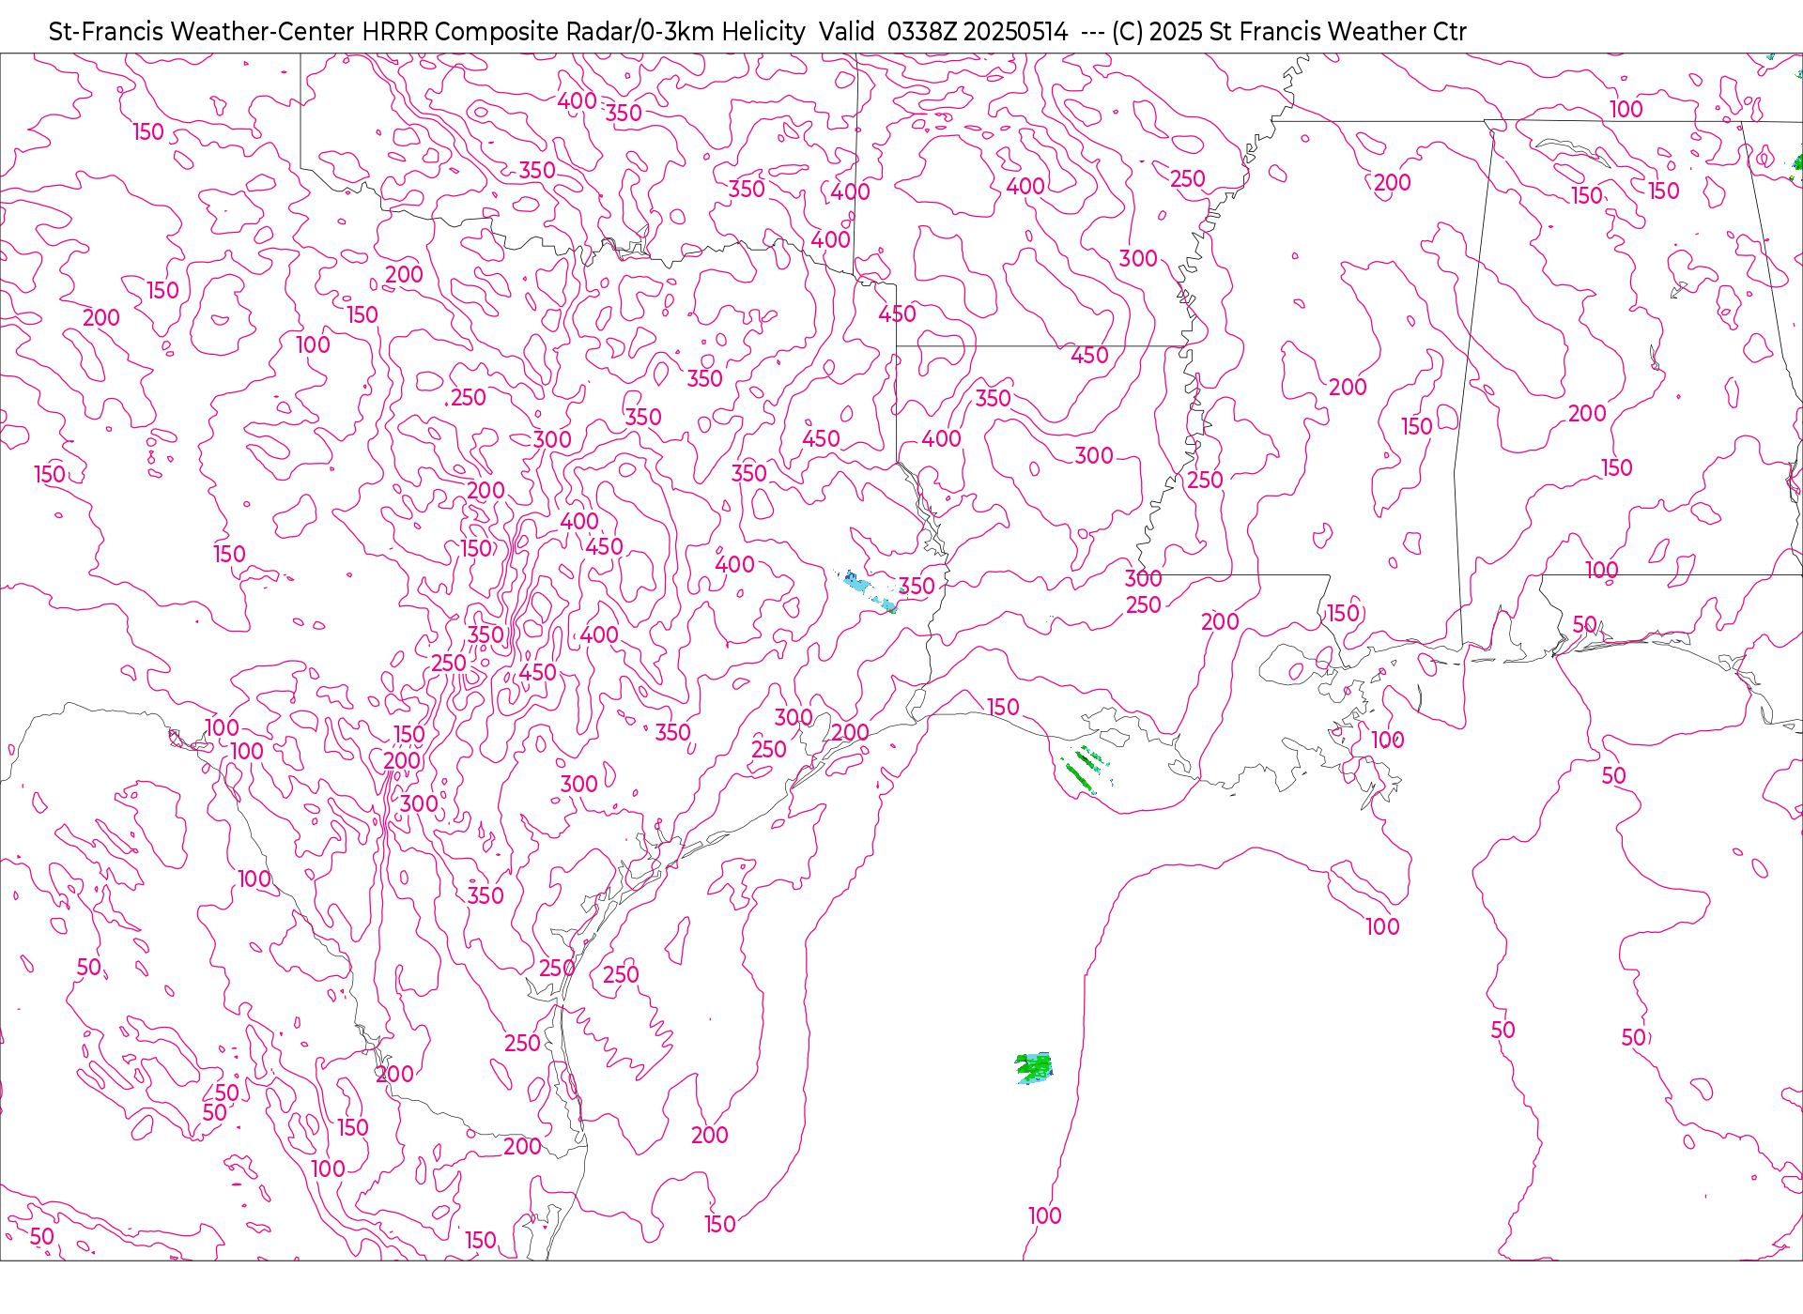Click "(C) 2025 St Francis Weather Ctr" copyright
Screen dimensions: 1803x1314
click(x=1288, y=32)
